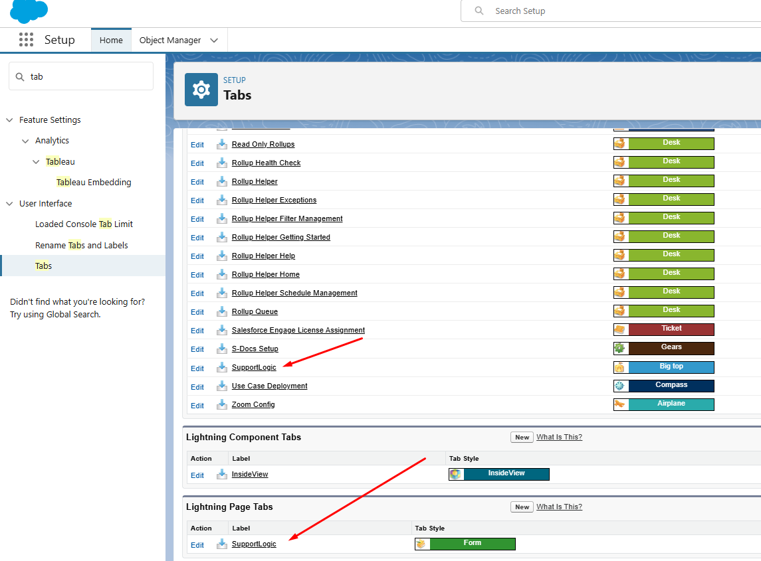Open the App Launcher dots grid
The height and width of the screenshot is (561, 761).
click(x=26, y=40)
